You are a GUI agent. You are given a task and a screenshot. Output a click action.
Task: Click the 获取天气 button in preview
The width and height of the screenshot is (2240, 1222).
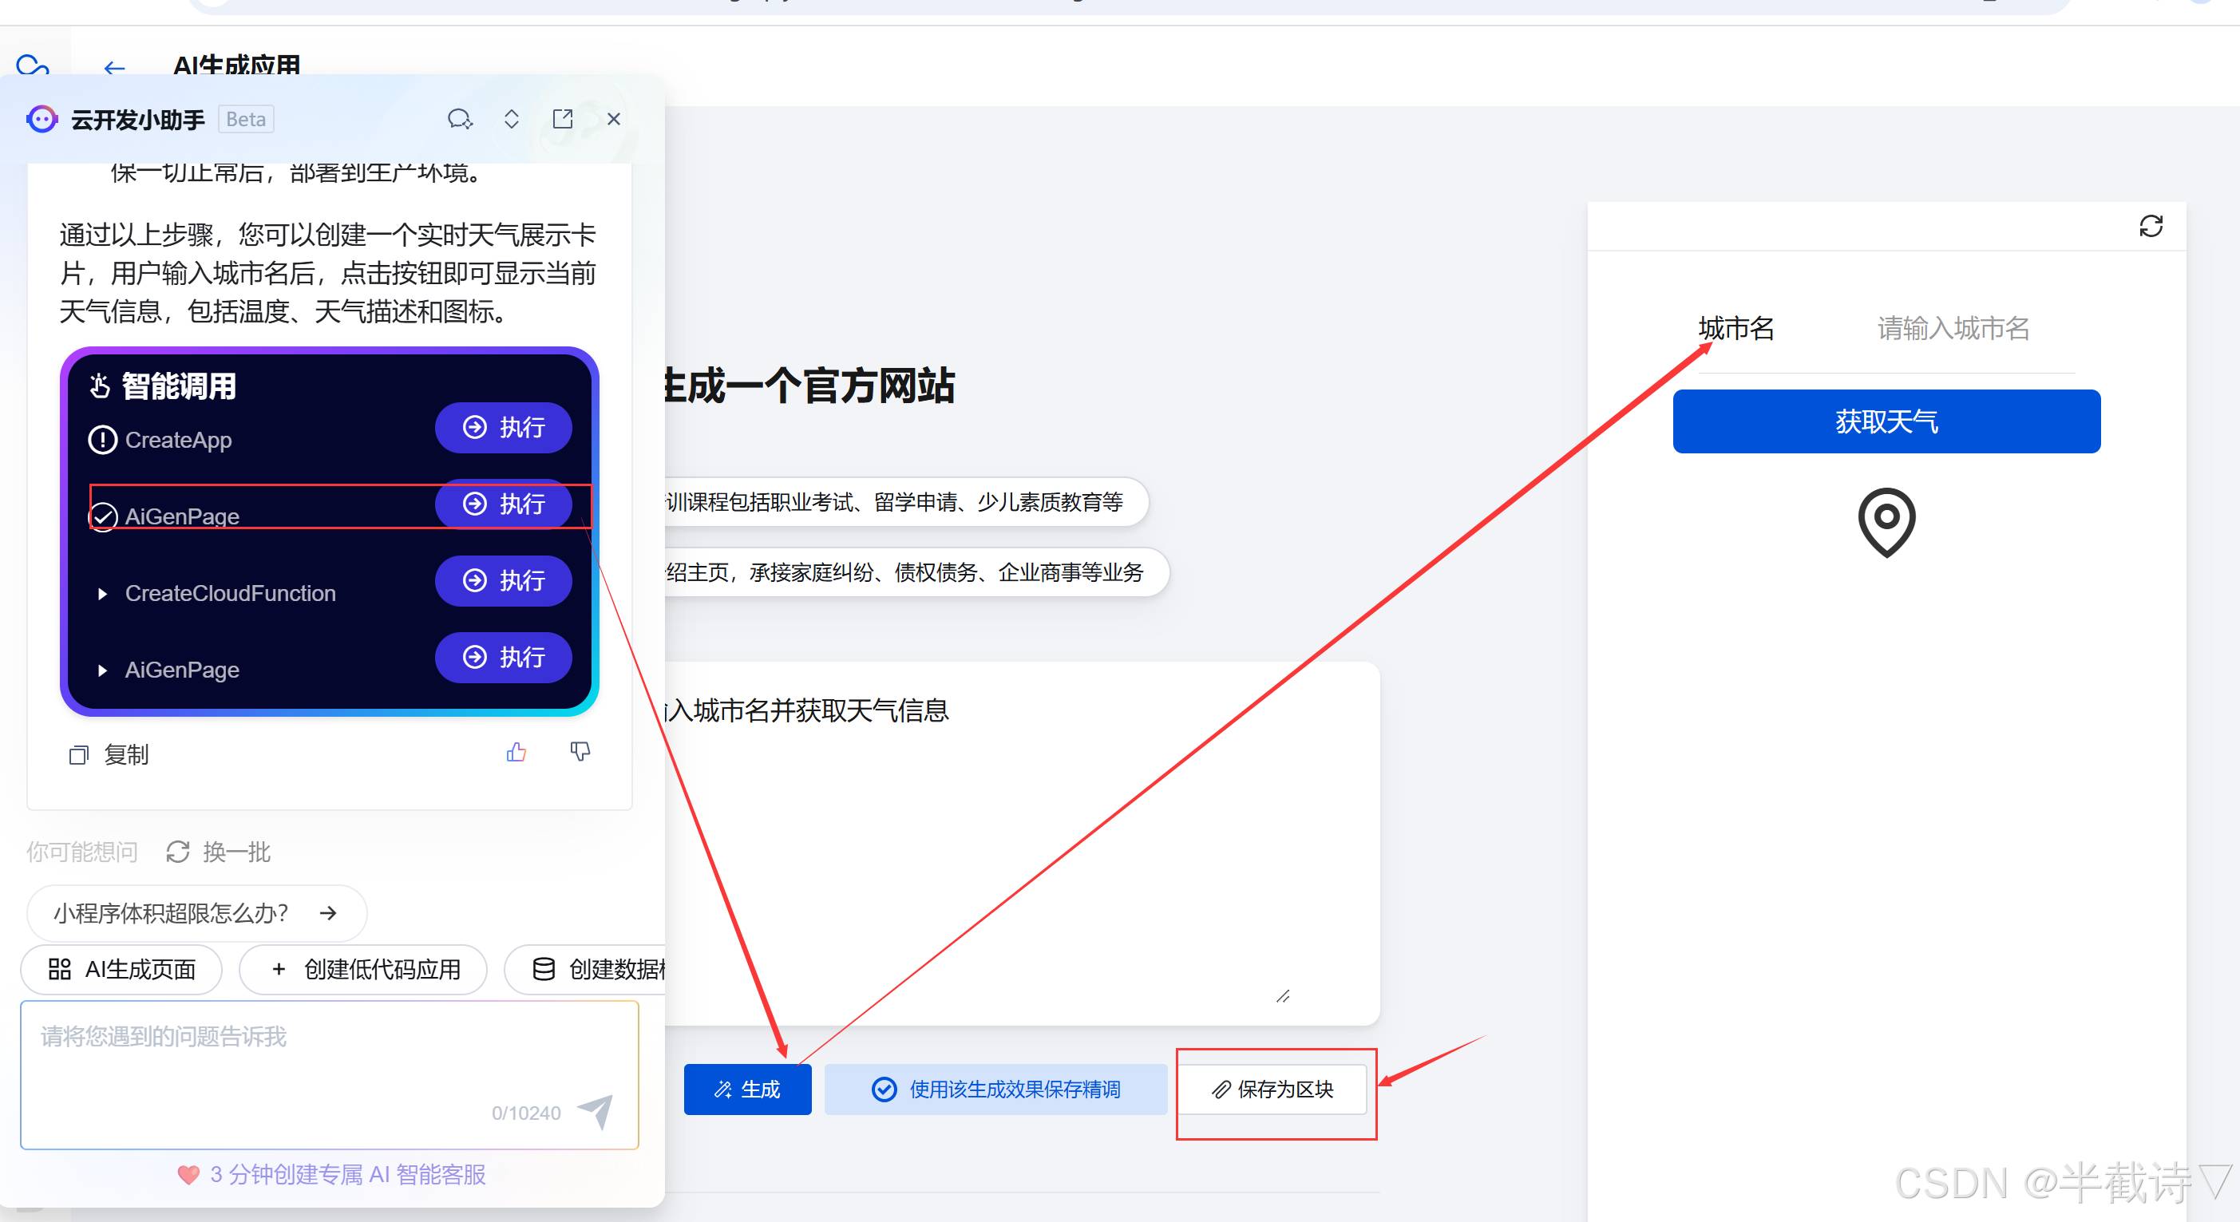click(x=1886, y=421)
